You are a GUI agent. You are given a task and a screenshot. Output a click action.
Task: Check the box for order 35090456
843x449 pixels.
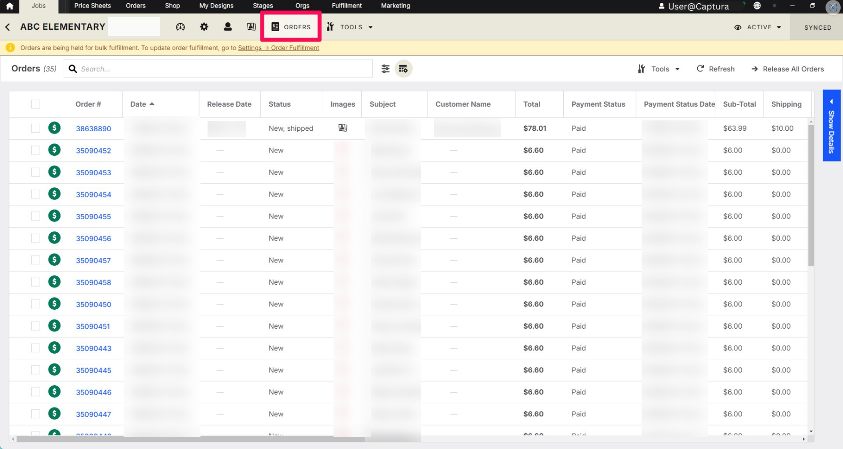point(35,238)
